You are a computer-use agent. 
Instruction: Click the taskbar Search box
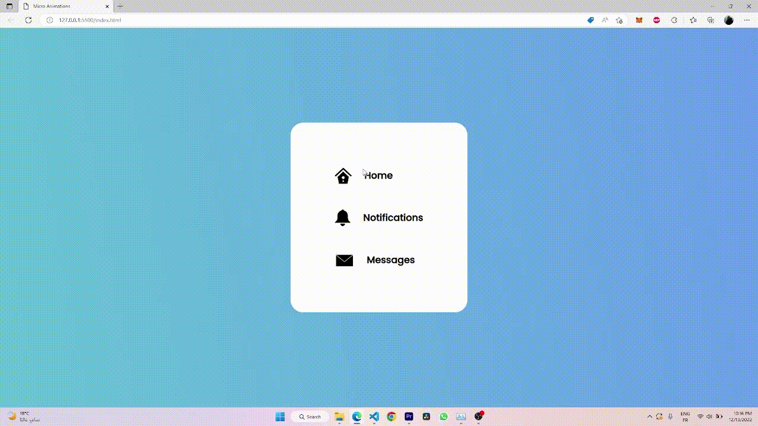(310, 417)
